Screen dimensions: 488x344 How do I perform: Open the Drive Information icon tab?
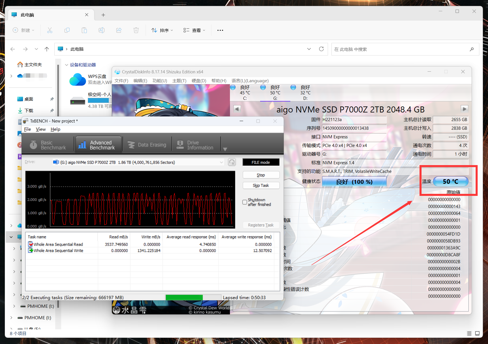tap(180, 145)
